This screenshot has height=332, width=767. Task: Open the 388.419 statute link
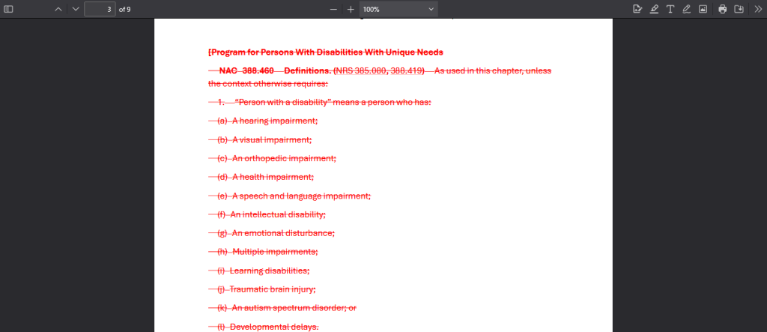click(406, 71)
